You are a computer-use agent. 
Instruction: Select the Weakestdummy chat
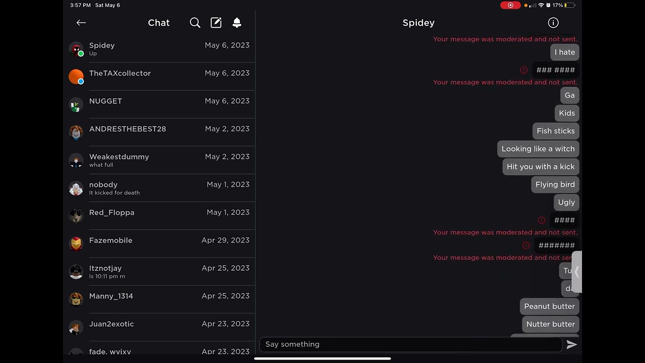click(159, 160)
